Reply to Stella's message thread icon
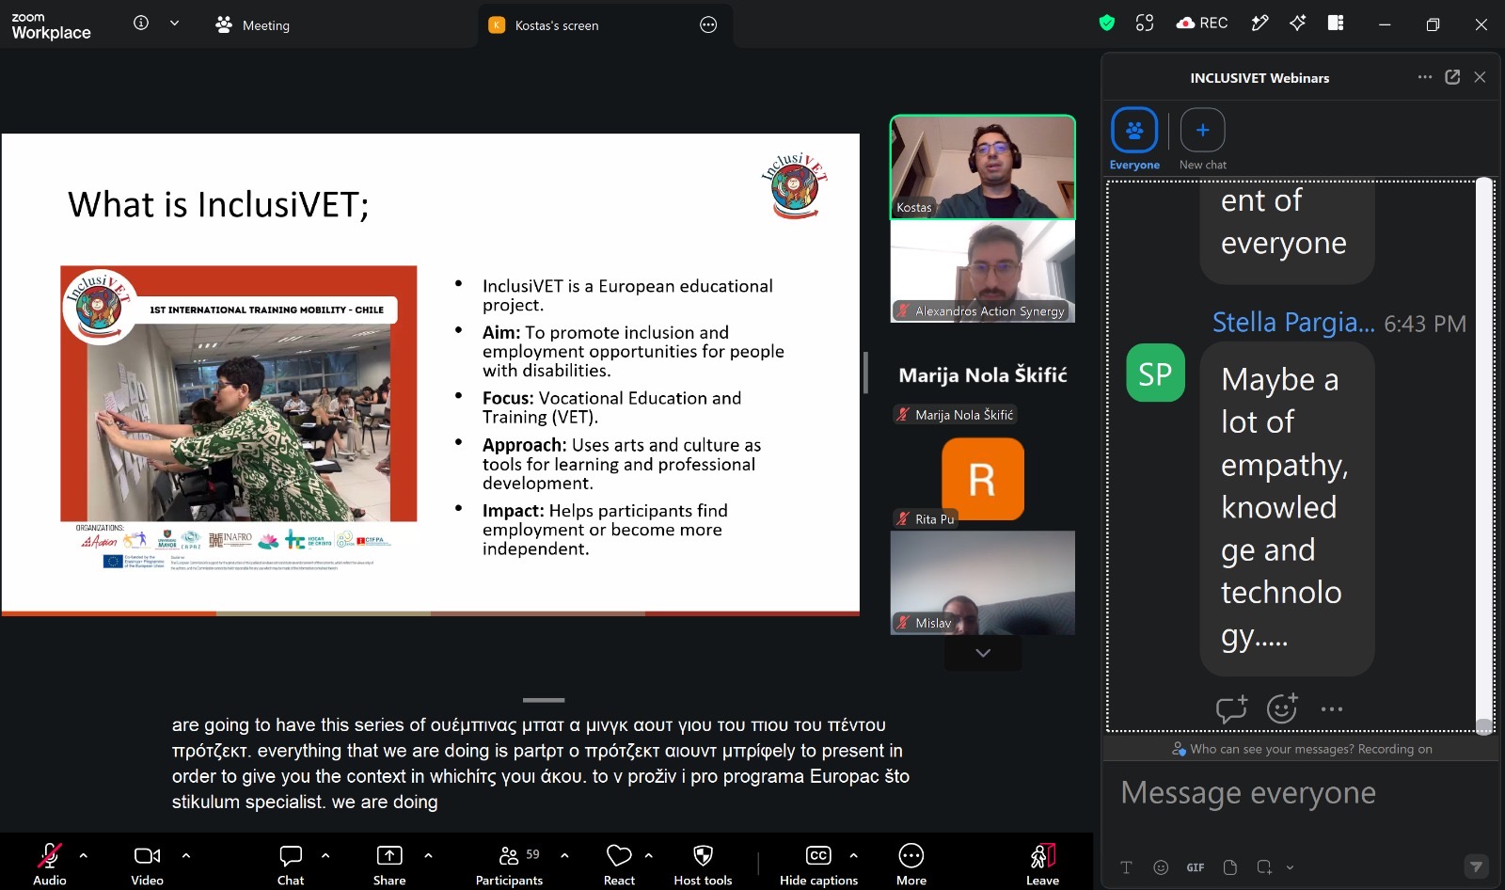 point(1231,708)
